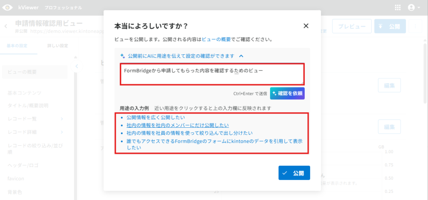Click the back arrow next to the view title
This screenshot has height=200, width=428.
click(6, 26)
